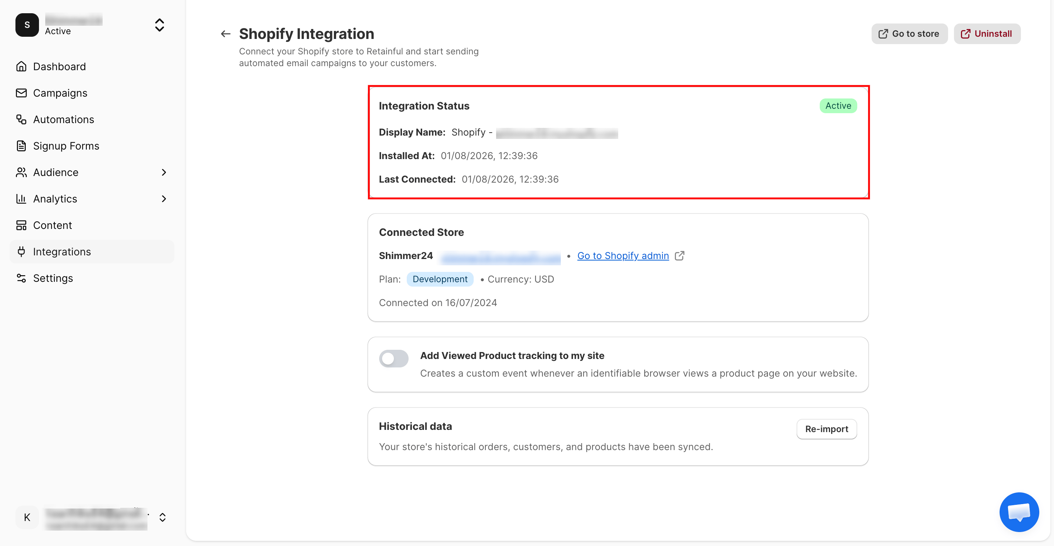Click the Integrations plug icon
The width and height of the screenshot is (1054, 546).
tap(21, 252)
